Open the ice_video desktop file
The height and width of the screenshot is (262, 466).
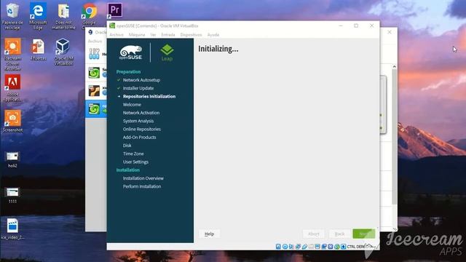click(x=12, y=229)
